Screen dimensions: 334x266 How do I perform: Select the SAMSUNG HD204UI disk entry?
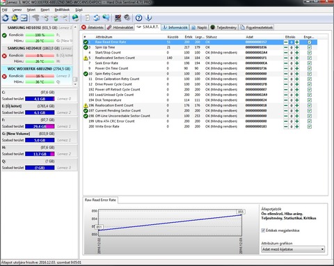click(x=37, y=55)
